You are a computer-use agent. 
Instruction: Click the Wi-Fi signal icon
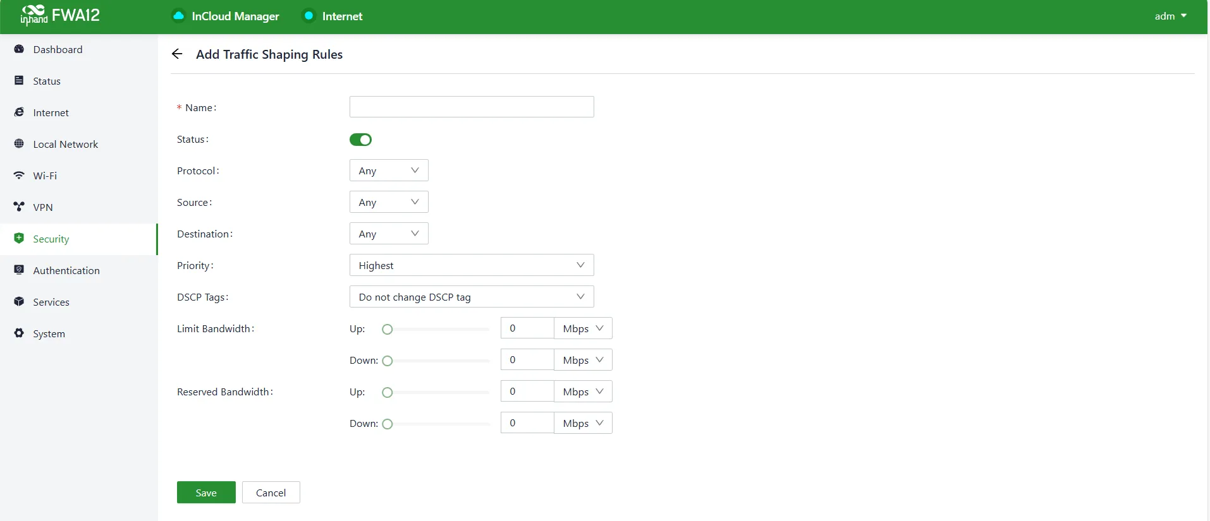click(19, 176)
